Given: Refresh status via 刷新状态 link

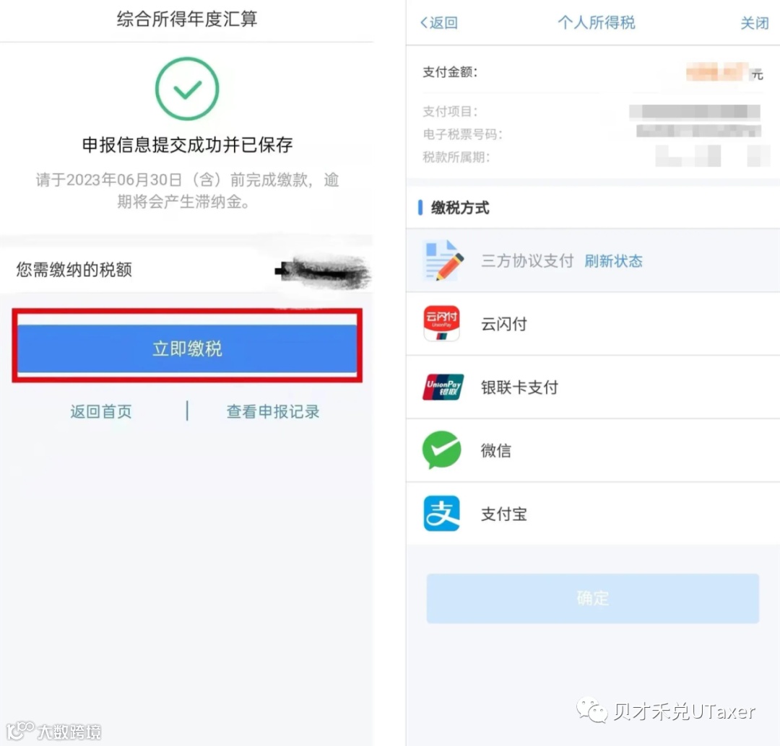Looking at the screenshot, I should click(x=613, y=261).
